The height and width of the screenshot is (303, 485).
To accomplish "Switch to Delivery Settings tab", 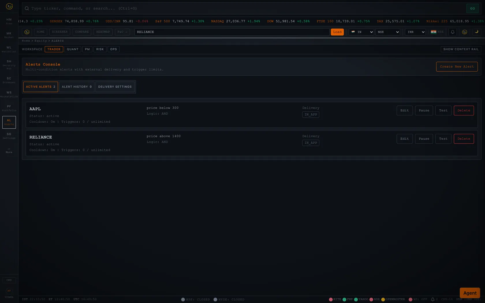I will click(115, 87).
